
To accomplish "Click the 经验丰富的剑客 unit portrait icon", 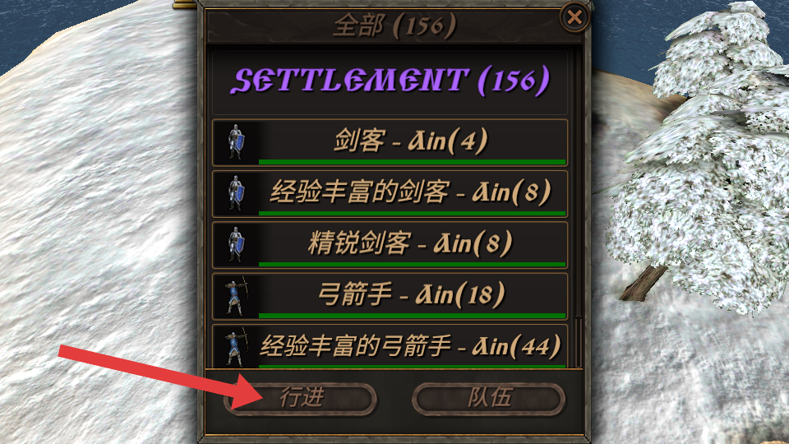I will (x=236, y=193).
